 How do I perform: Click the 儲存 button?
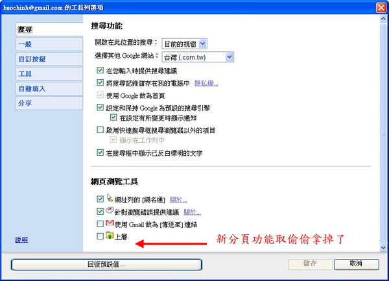310,264
